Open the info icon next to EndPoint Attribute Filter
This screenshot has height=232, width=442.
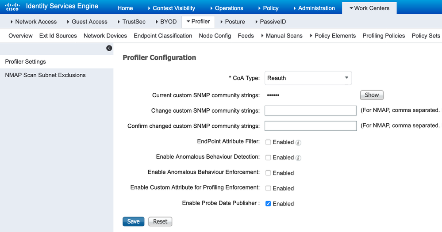(x=298, y=143)
